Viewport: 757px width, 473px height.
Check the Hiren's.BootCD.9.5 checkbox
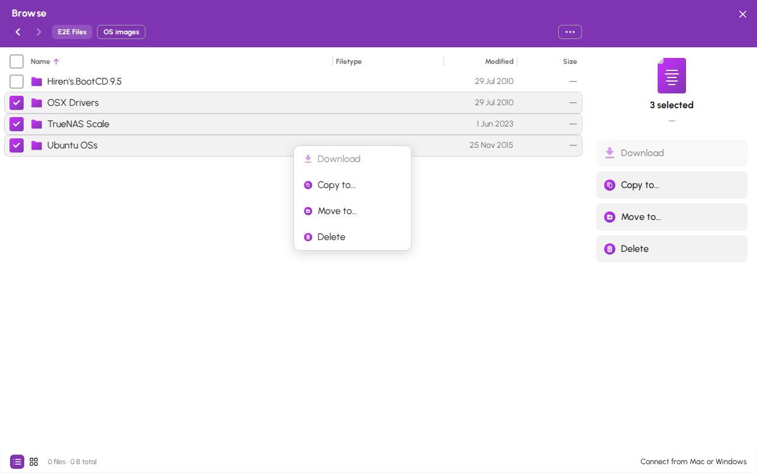[17, 82]
